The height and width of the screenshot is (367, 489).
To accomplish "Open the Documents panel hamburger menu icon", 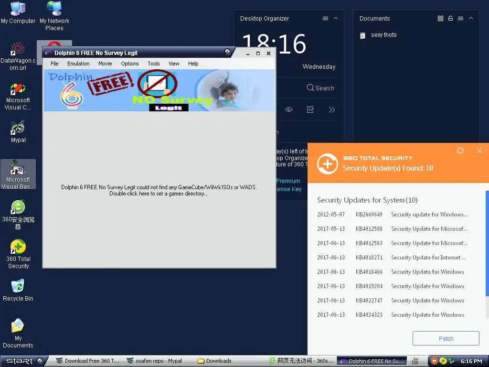I will click(460, 19).
